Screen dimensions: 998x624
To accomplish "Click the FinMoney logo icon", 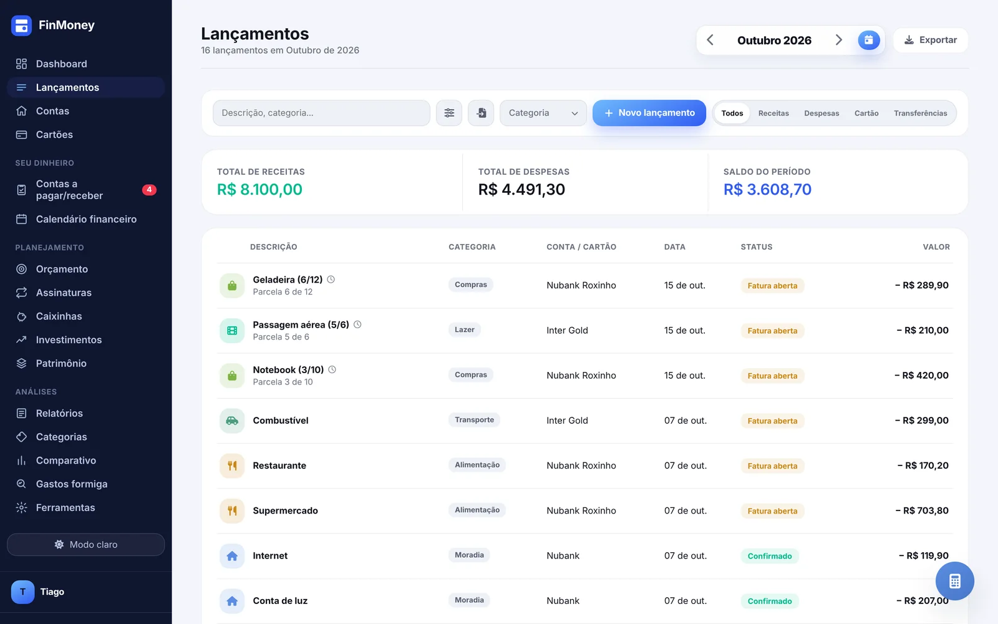I will [x=21, y=26].
